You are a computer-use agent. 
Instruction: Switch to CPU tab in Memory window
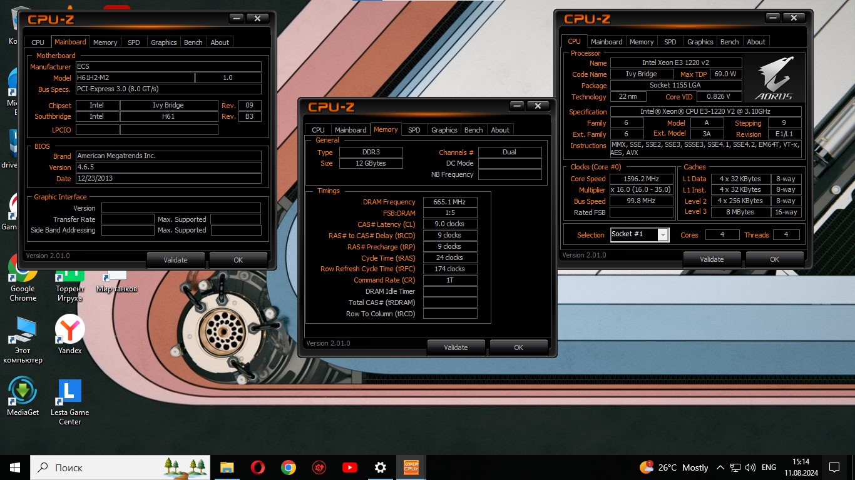click(x=318, y=130)
